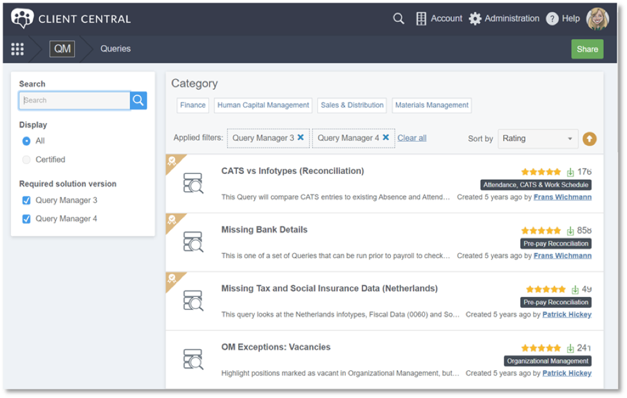Open the Help menu
The height and width of the screenshot is (398, 627).
[x=563, y=19]
